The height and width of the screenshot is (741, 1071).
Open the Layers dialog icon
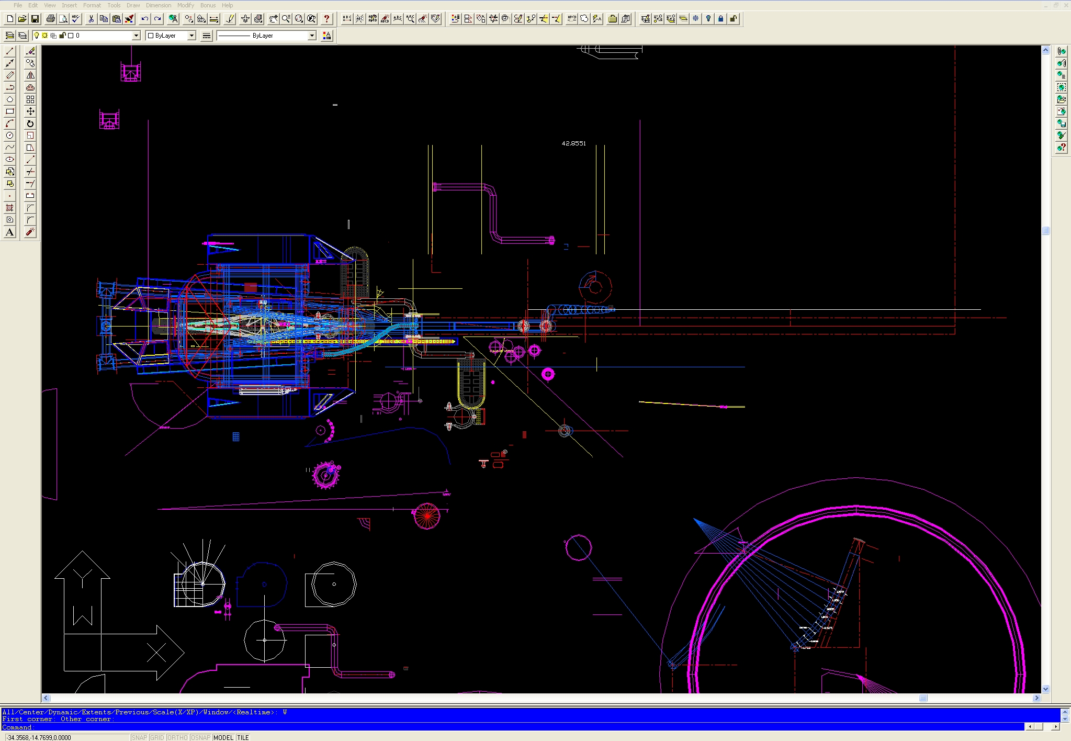point(22,36)
